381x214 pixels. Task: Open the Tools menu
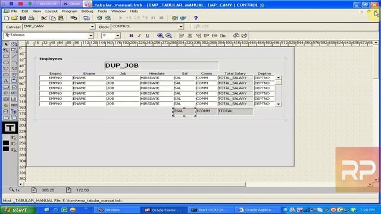102,11
